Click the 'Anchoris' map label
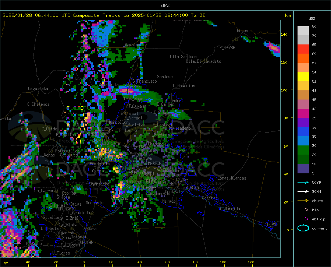The width and height of the screenshot is (331, 267). pos(95,203)
